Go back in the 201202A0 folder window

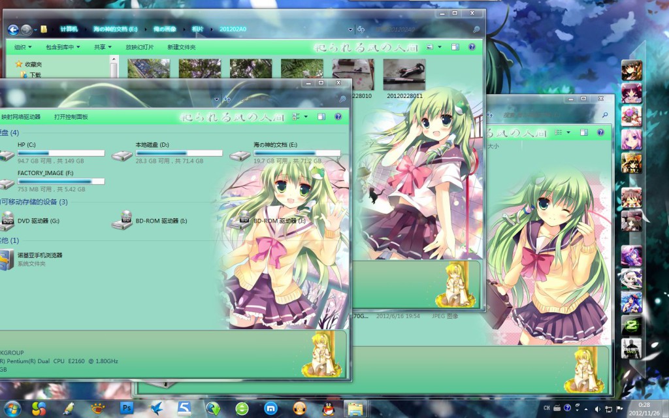click(x=13, y=29)
